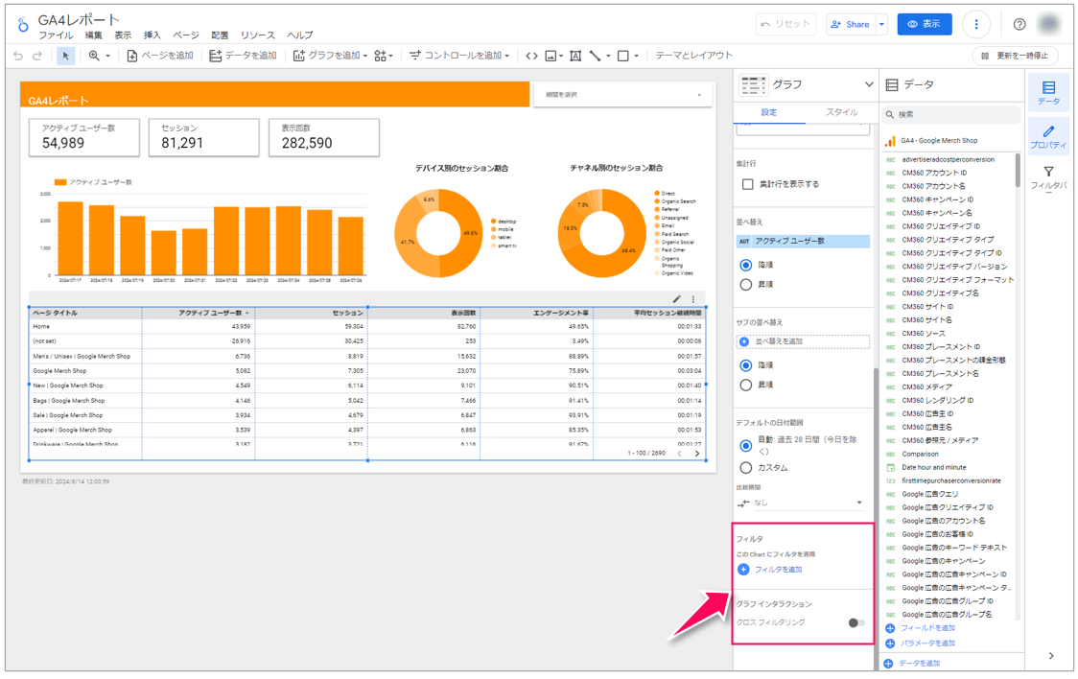Click the redo arrow in the toolbar

tap(37, 56)
